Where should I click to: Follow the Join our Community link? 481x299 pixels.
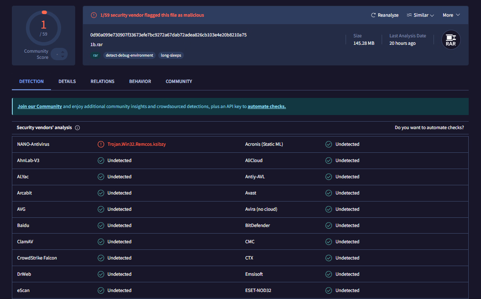click(40, 107)
